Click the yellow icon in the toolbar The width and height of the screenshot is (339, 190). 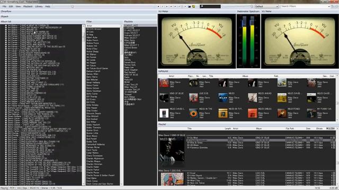[193, 6]
